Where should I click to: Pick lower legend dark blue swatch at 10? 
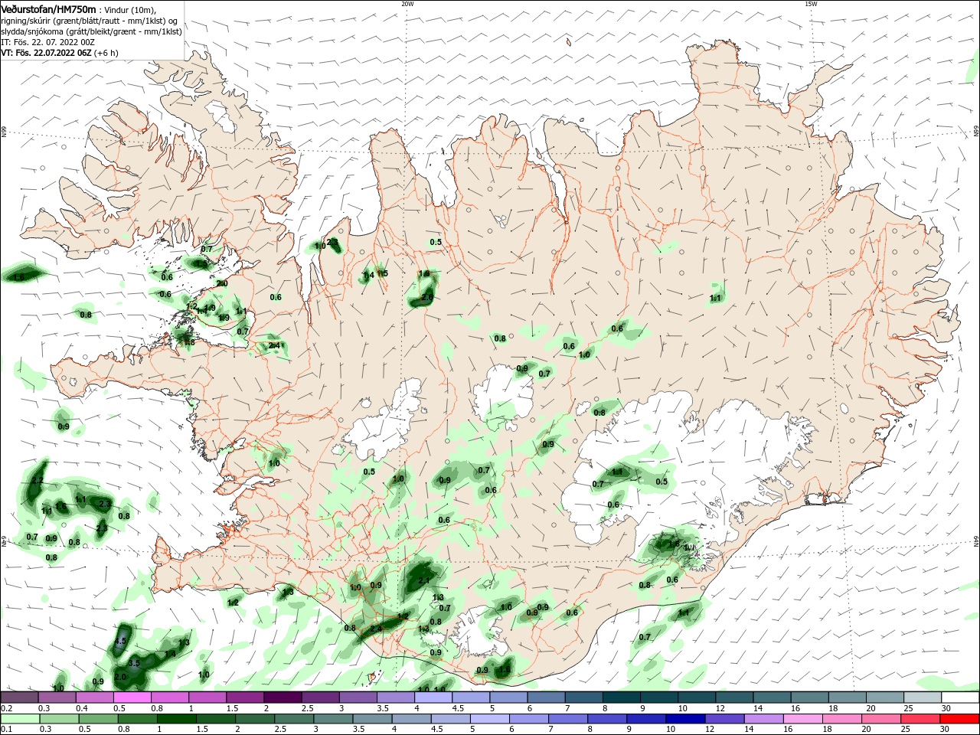(x=684, y=719)
